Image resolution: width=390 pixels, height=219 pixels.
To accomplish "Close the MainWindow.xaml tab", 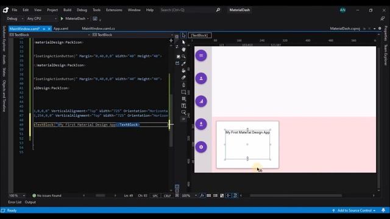I will tap(49, 29).
